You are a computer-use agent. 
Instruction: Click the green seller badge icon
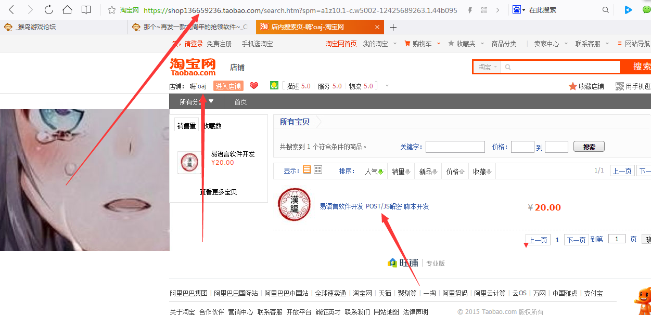click(x=274, y=85)
